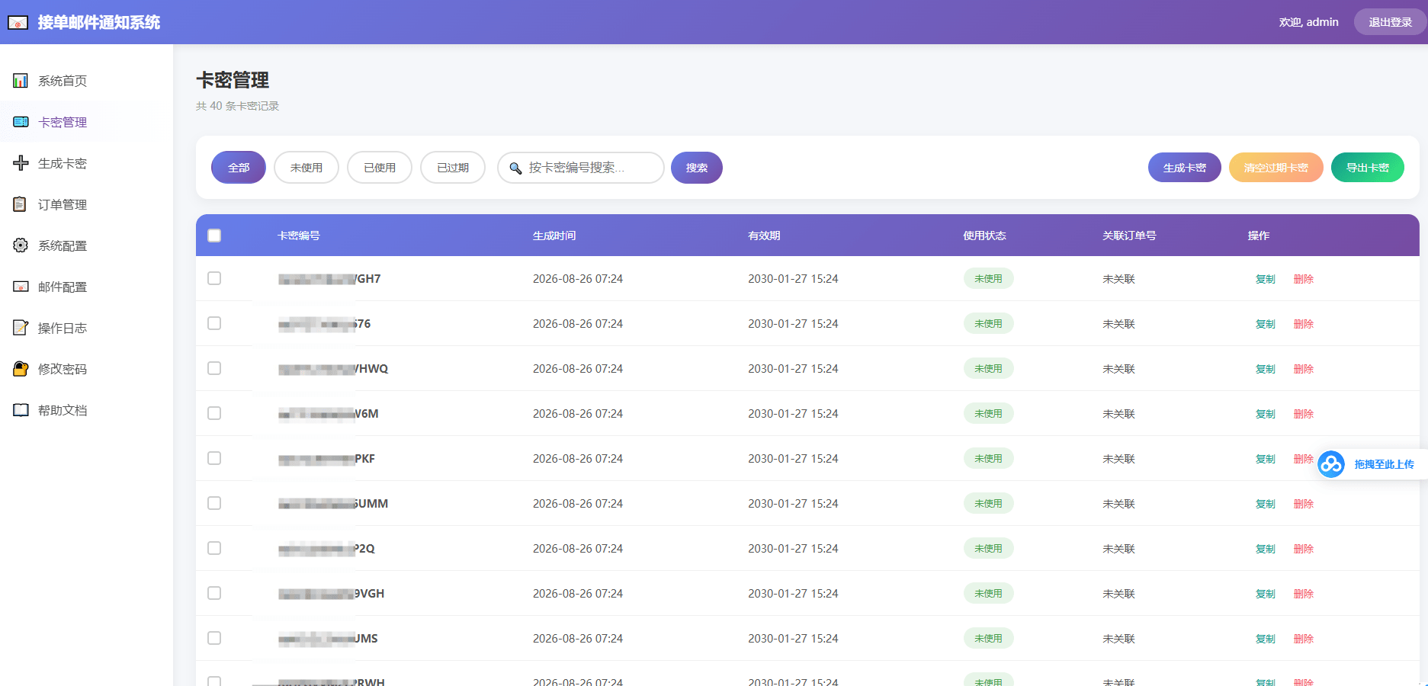Click the 拖拽至此上传 floating label

point(1384,464)
